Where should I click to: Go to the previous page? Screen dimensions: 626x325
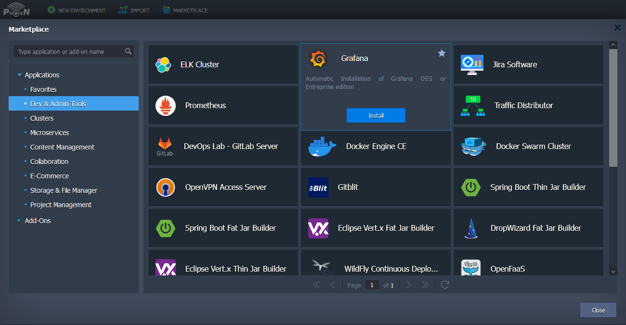point(333,285)
